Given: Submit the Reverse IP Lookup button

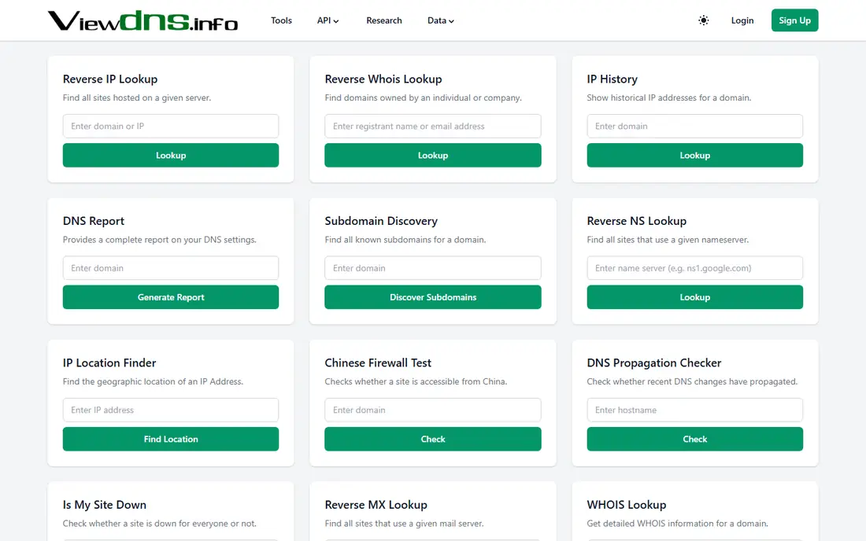Looking at the screenshot, I should [x=171, y=156].
